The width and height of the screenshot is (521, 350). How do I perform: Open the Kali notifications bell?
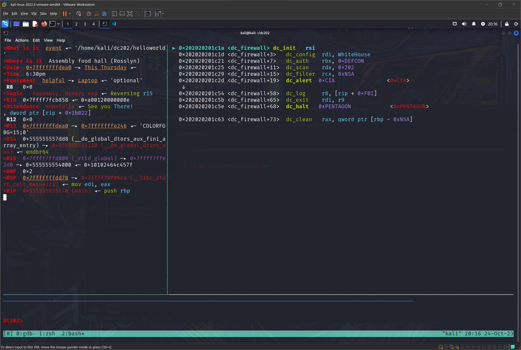pyautogui.click(x=474, y=24)
